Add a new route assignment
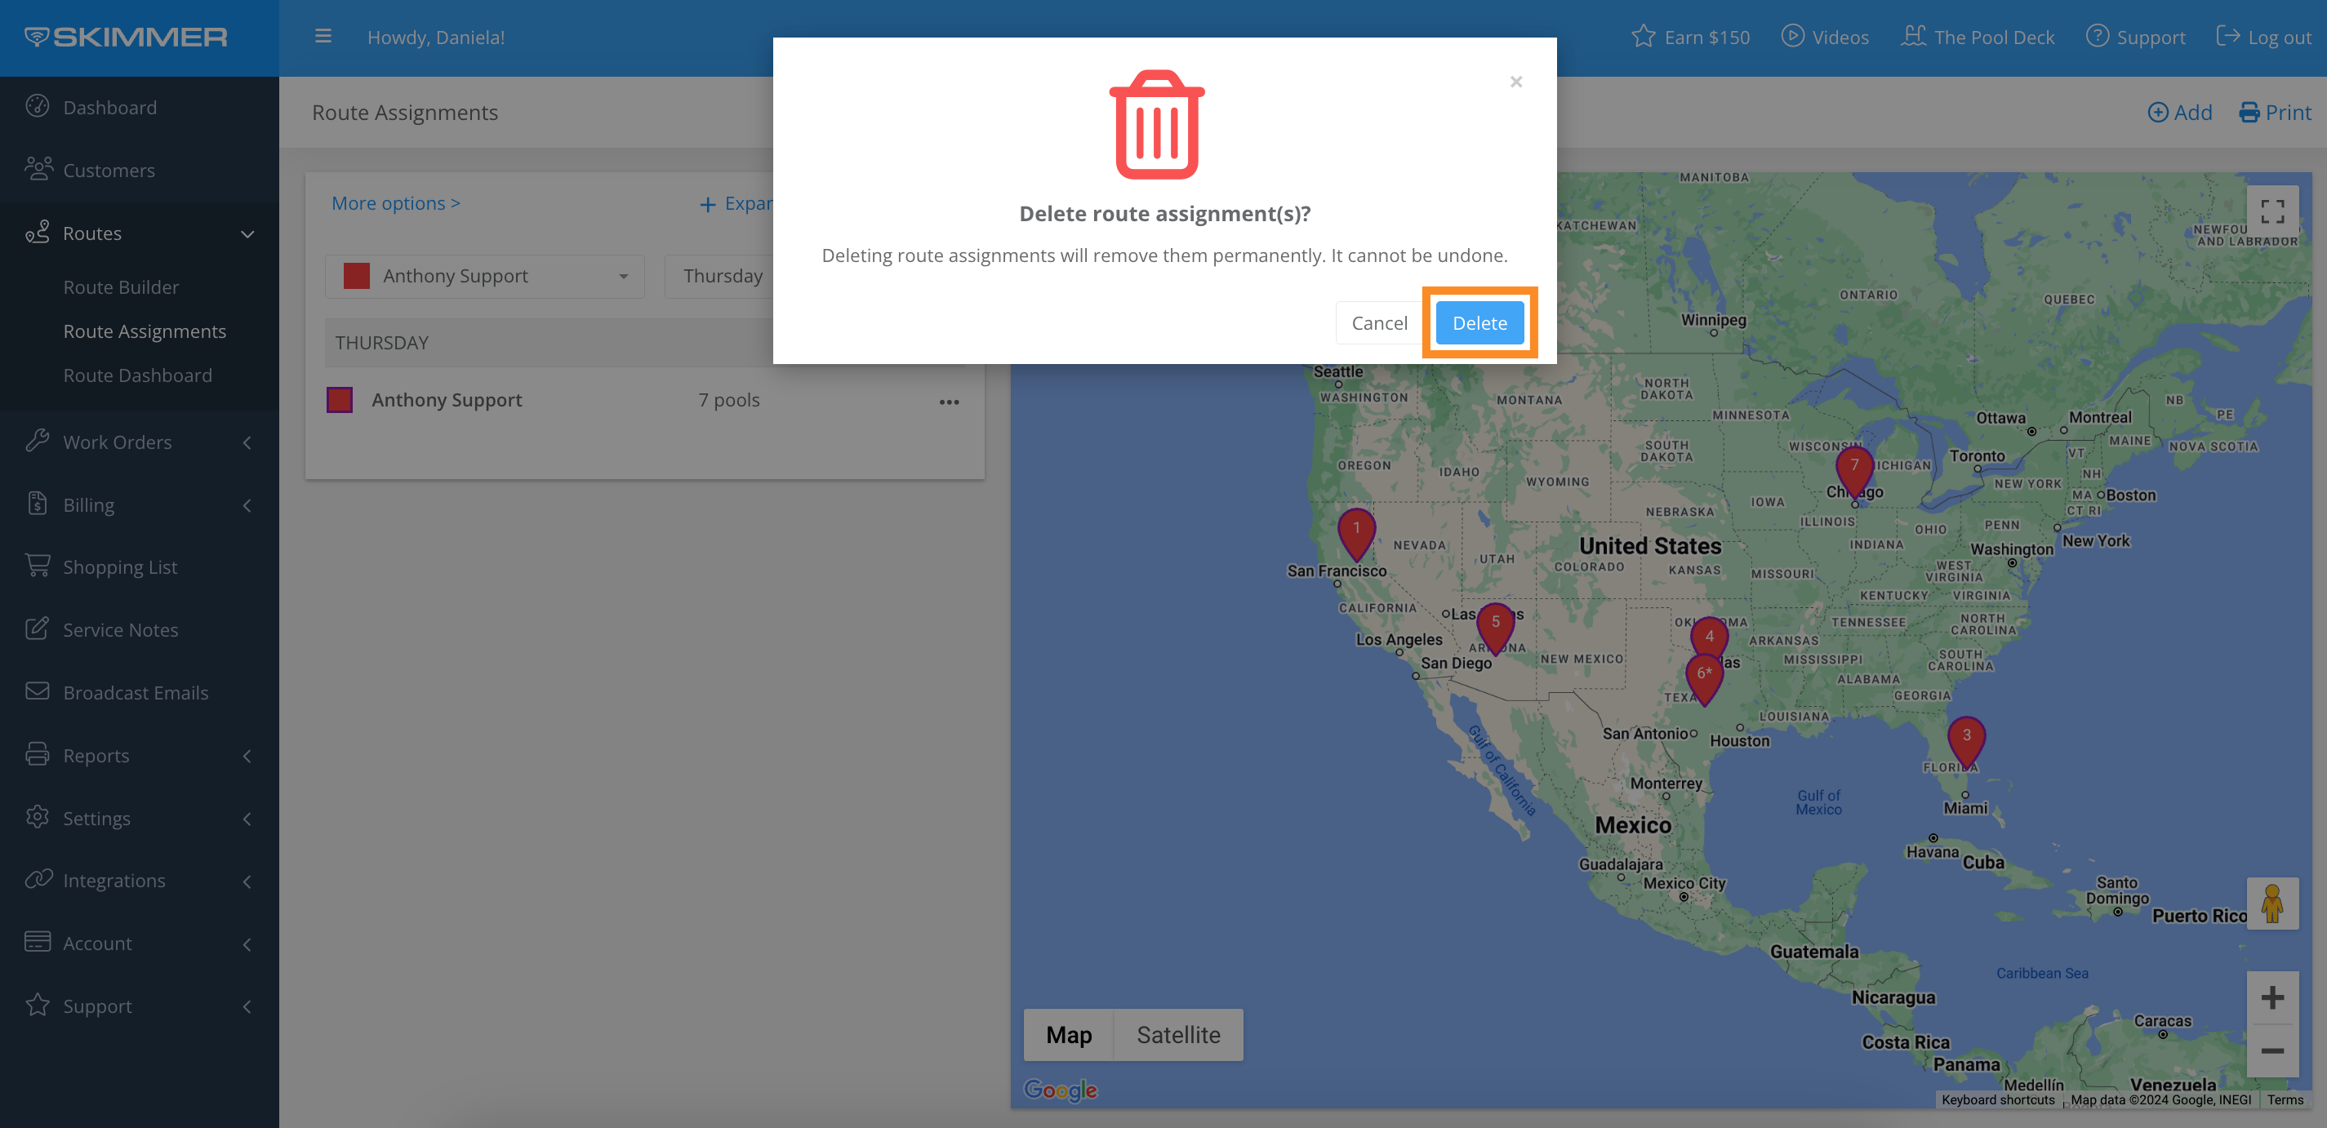2327x1128 pixels. click(2179, 112)
